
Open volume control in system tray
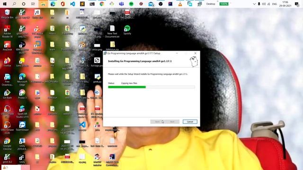pyautogui.click(x=264, y=4)
